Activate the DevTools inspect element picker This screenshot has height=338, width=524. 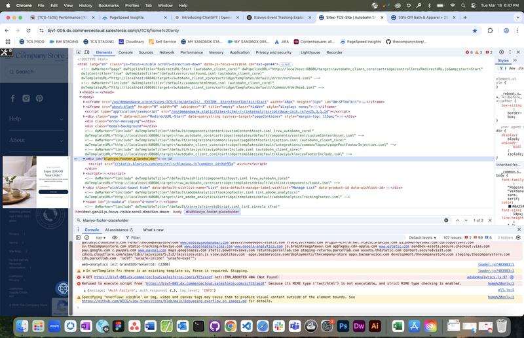tap(78, 52)
